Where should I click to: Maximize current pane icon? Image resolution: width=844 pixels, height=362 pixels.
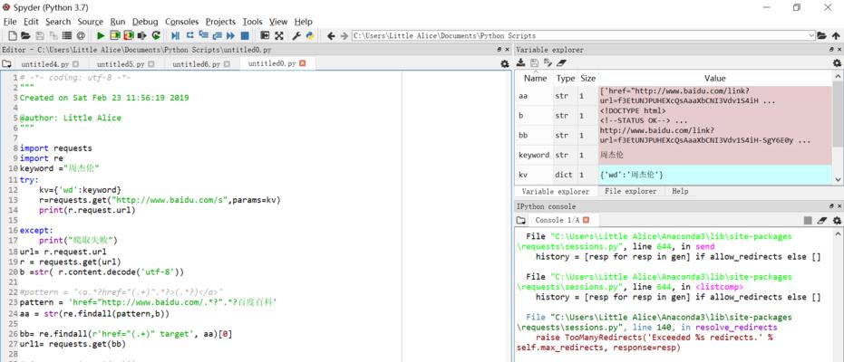pos(265,35)
